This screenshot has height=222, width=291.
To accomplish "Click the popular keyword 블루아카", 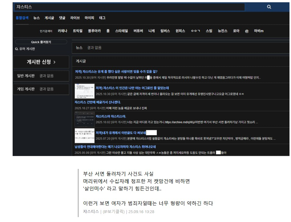I will click(94, 31).
